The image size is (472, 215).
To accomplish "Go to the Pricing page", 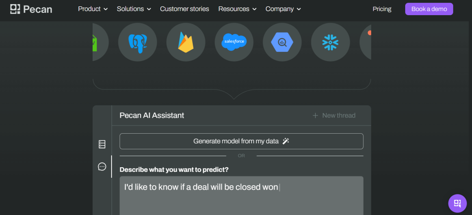I will (382, 9).
